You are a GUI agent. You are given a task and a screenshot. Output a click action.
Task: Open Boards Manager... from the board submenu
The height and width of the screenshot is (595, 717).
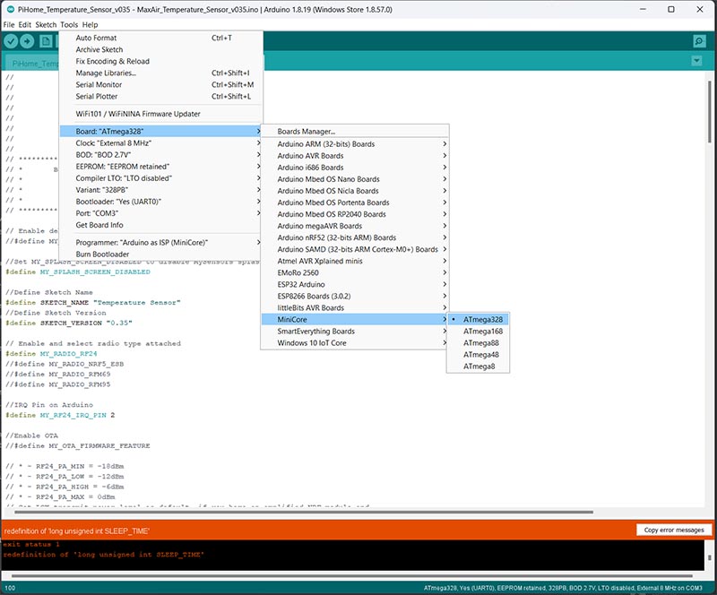pyautogui.click(x=306, y=132)
